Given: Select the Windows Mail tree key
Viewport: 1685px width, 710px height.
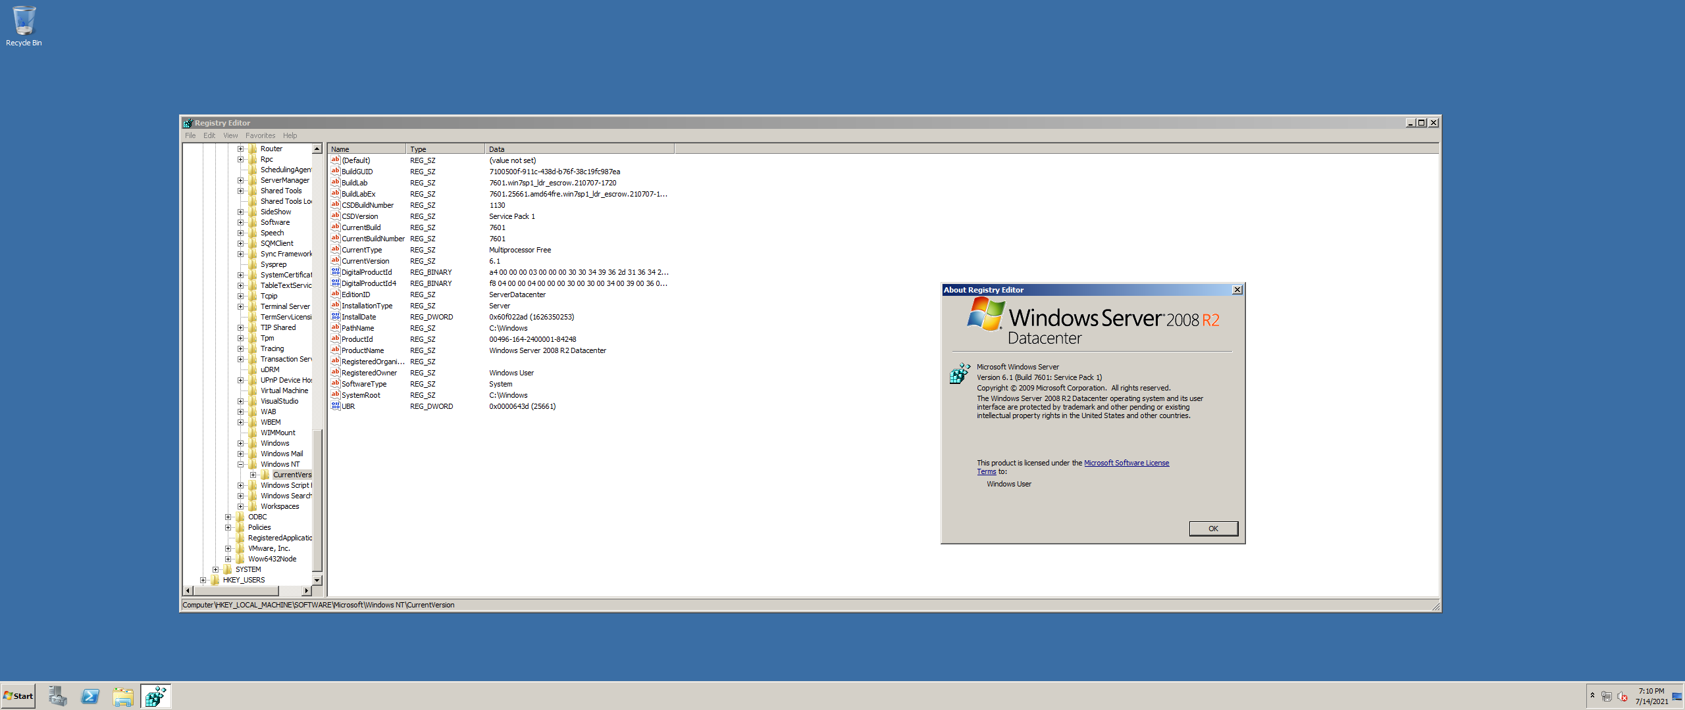Looking at the screenshot, I should (282, 454).
